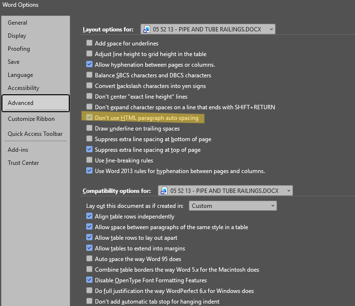Uncheck Suppress extra line spacing at top of page
This screenshot has width=355, height=306.
point(89,149)
